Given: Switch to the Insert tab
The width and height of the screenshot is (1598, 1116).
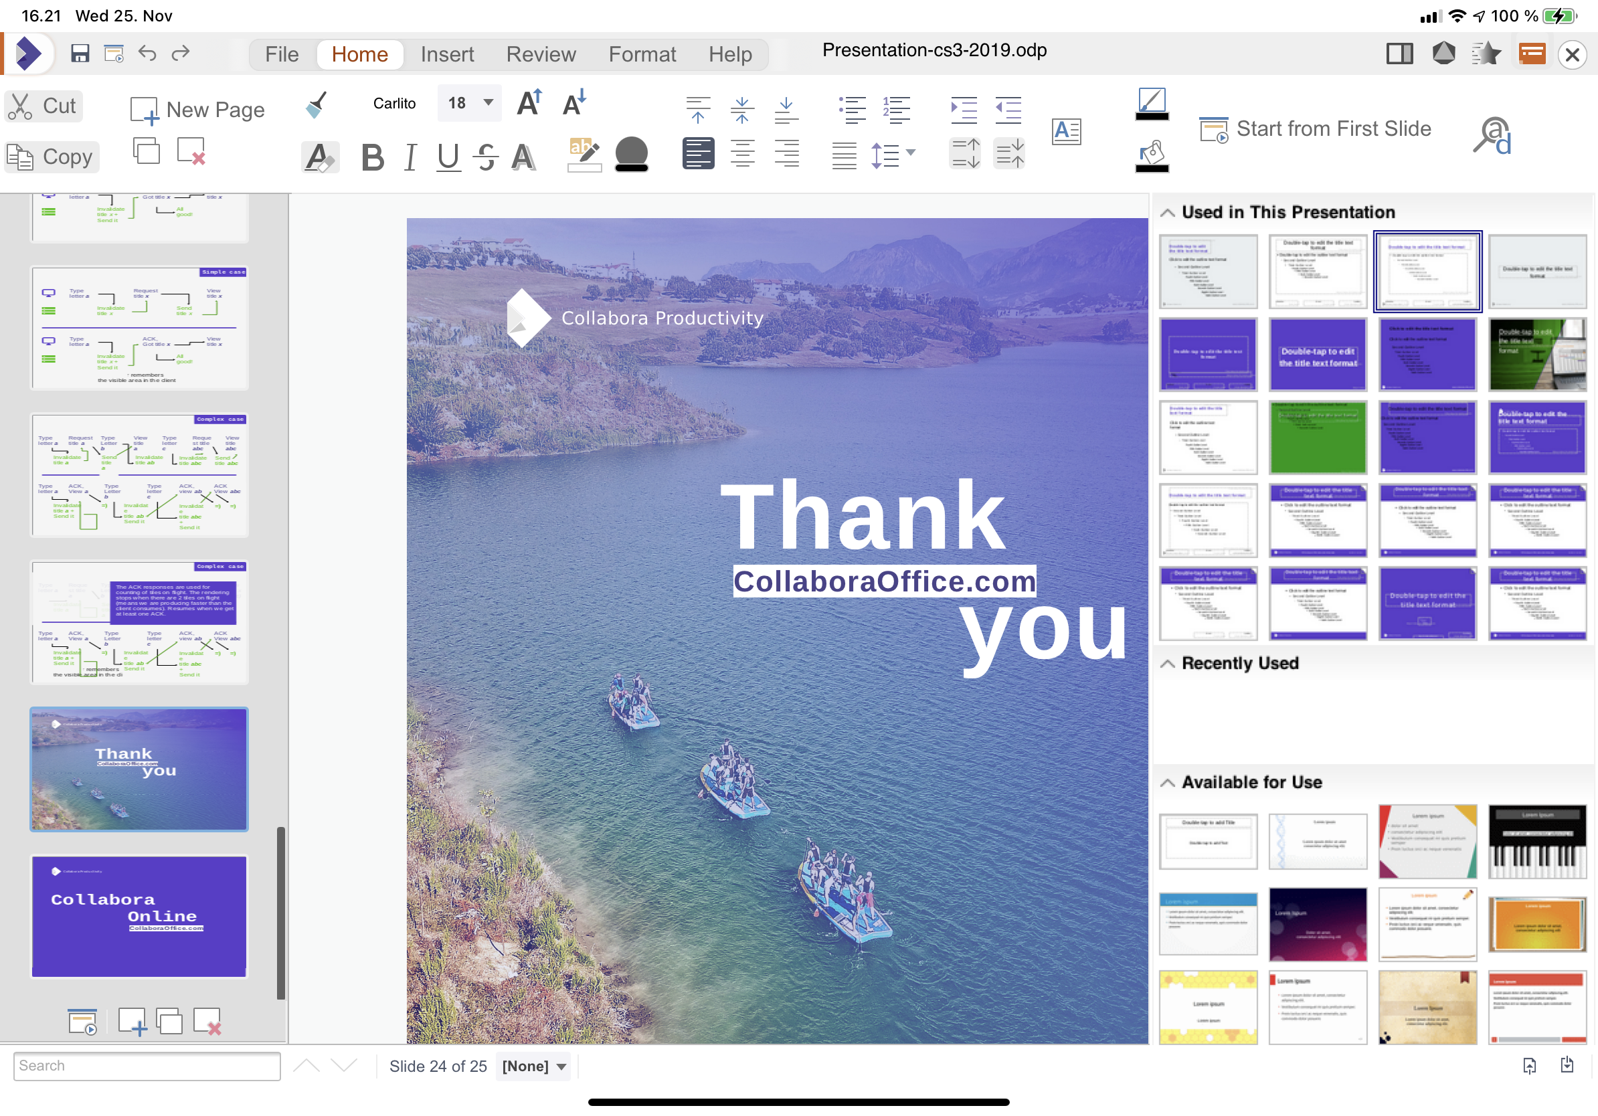Looking at the screenshot, I should coord(448,54).
